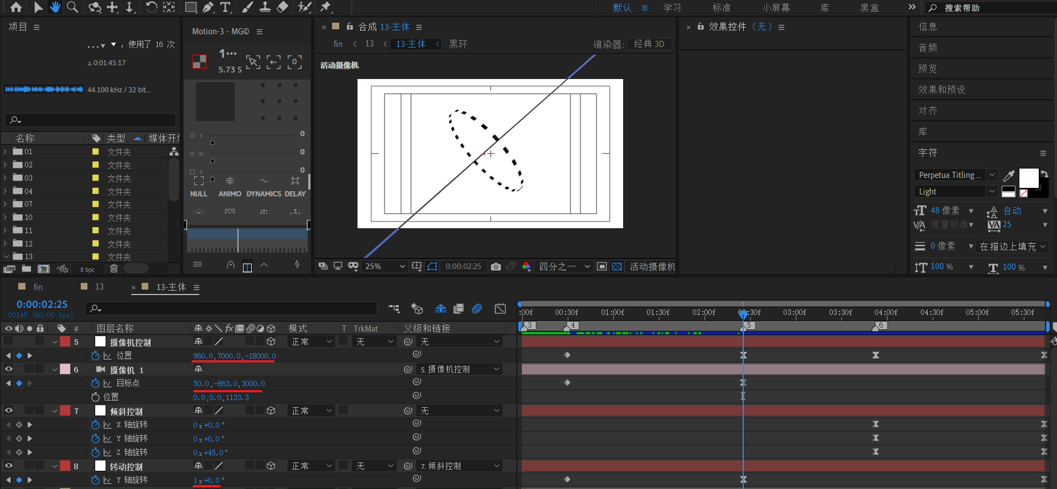The image size is (1057, 489).
Task: Select the Zoom magnifier tool
Action: (x=72, y=7)
